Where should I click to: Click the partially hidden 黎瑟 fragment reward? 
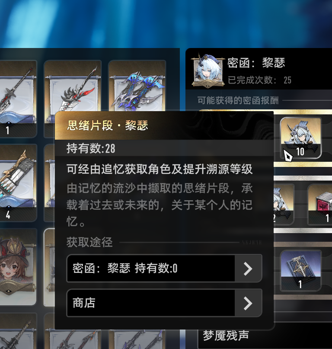point(284,205)
